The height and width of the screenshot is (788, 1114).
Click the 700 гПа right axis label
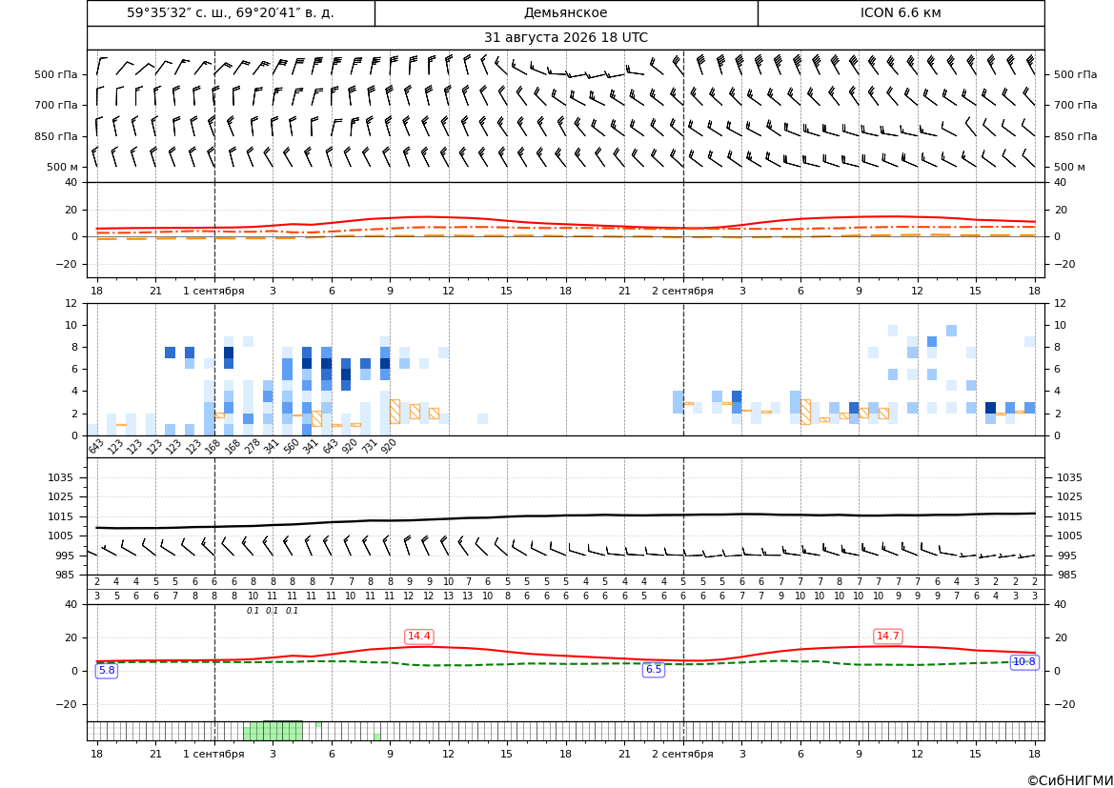tap(1075, 105)
